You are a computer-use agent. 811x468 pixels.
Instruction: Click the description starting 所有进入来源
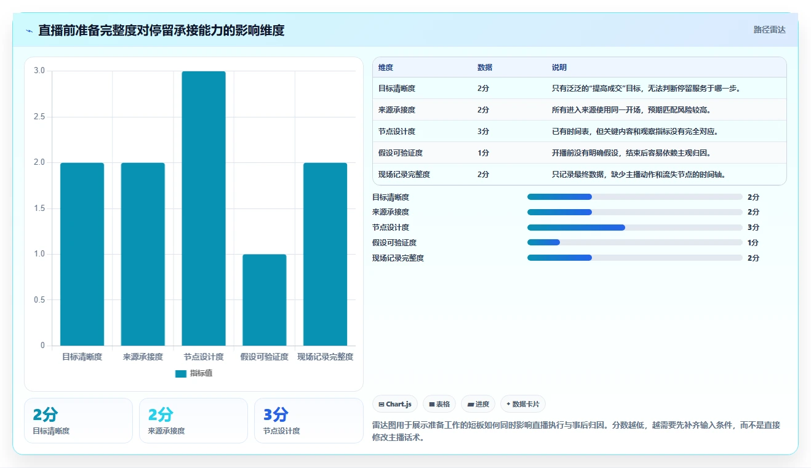click(631, 110)
